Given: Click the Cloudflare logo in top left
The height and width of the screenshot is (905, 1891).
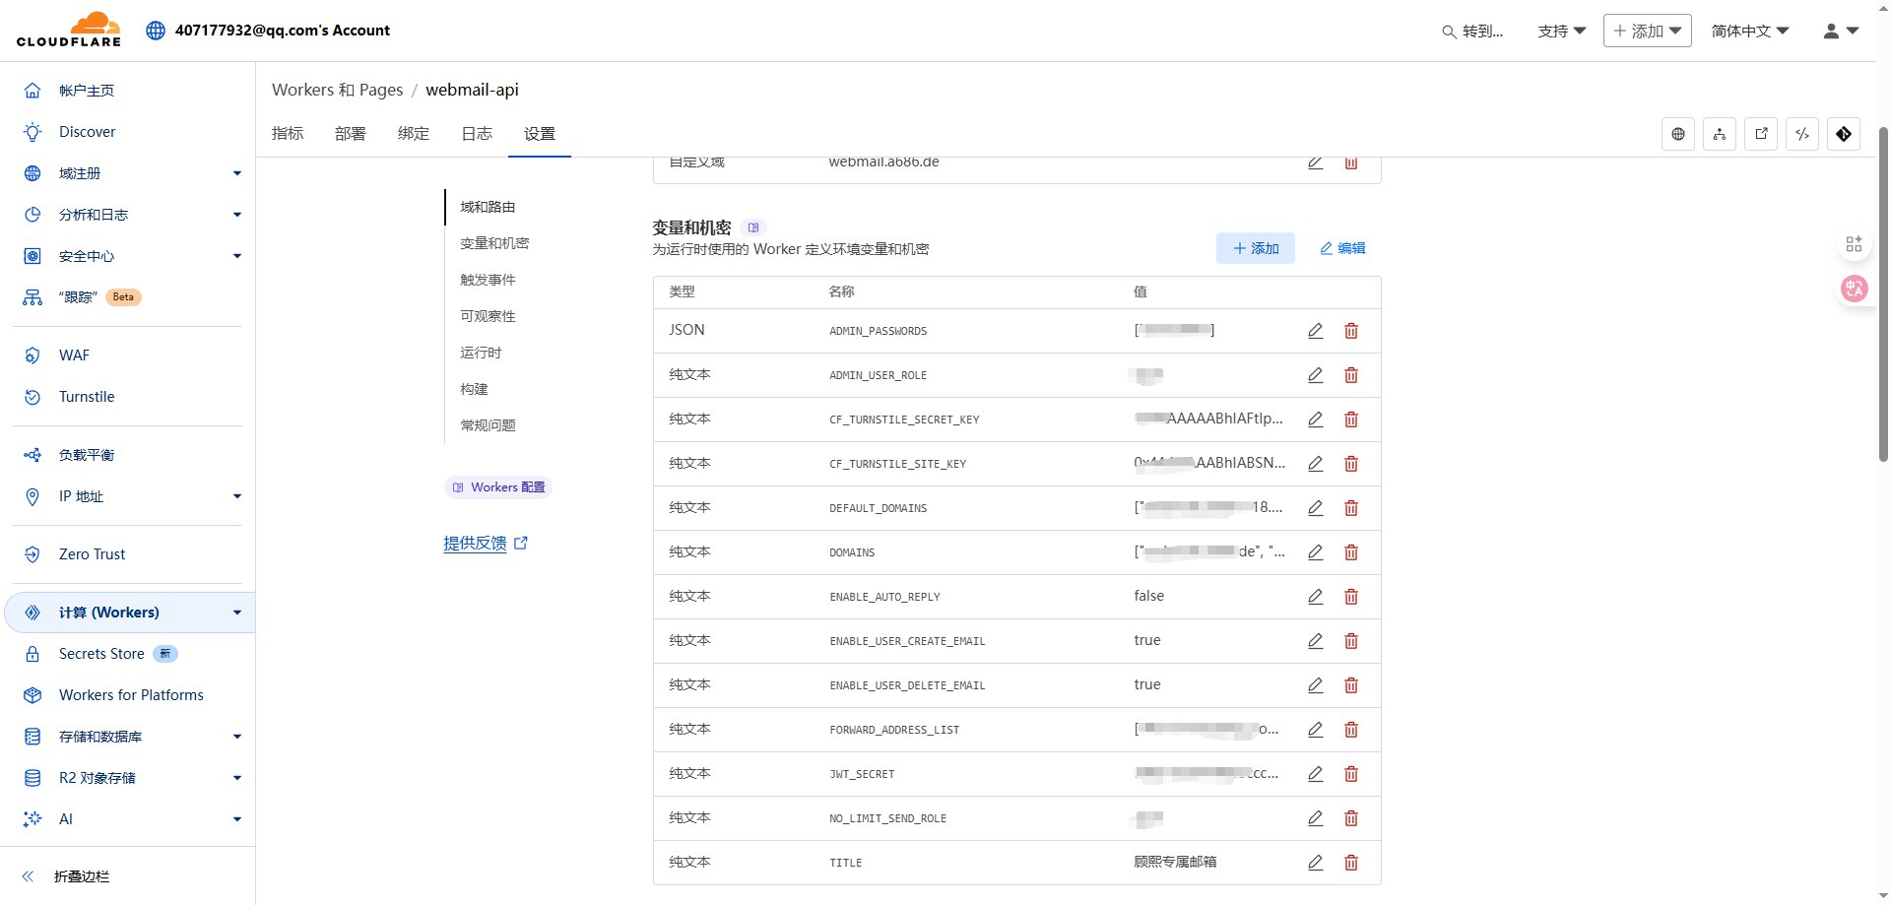Looking at the screenshot, I should click(68, 30).
